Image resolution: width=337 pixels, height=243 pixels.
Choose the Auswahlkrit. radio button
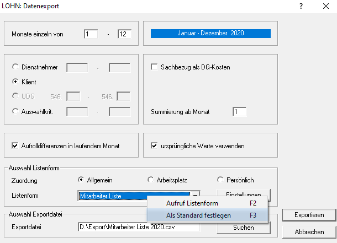15,112
